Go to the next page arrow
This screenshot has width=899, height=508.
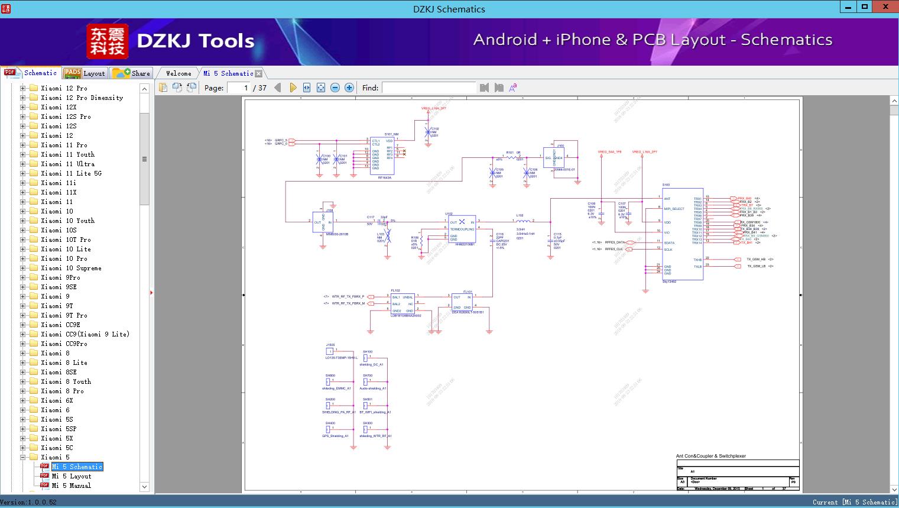click(293, 88)
